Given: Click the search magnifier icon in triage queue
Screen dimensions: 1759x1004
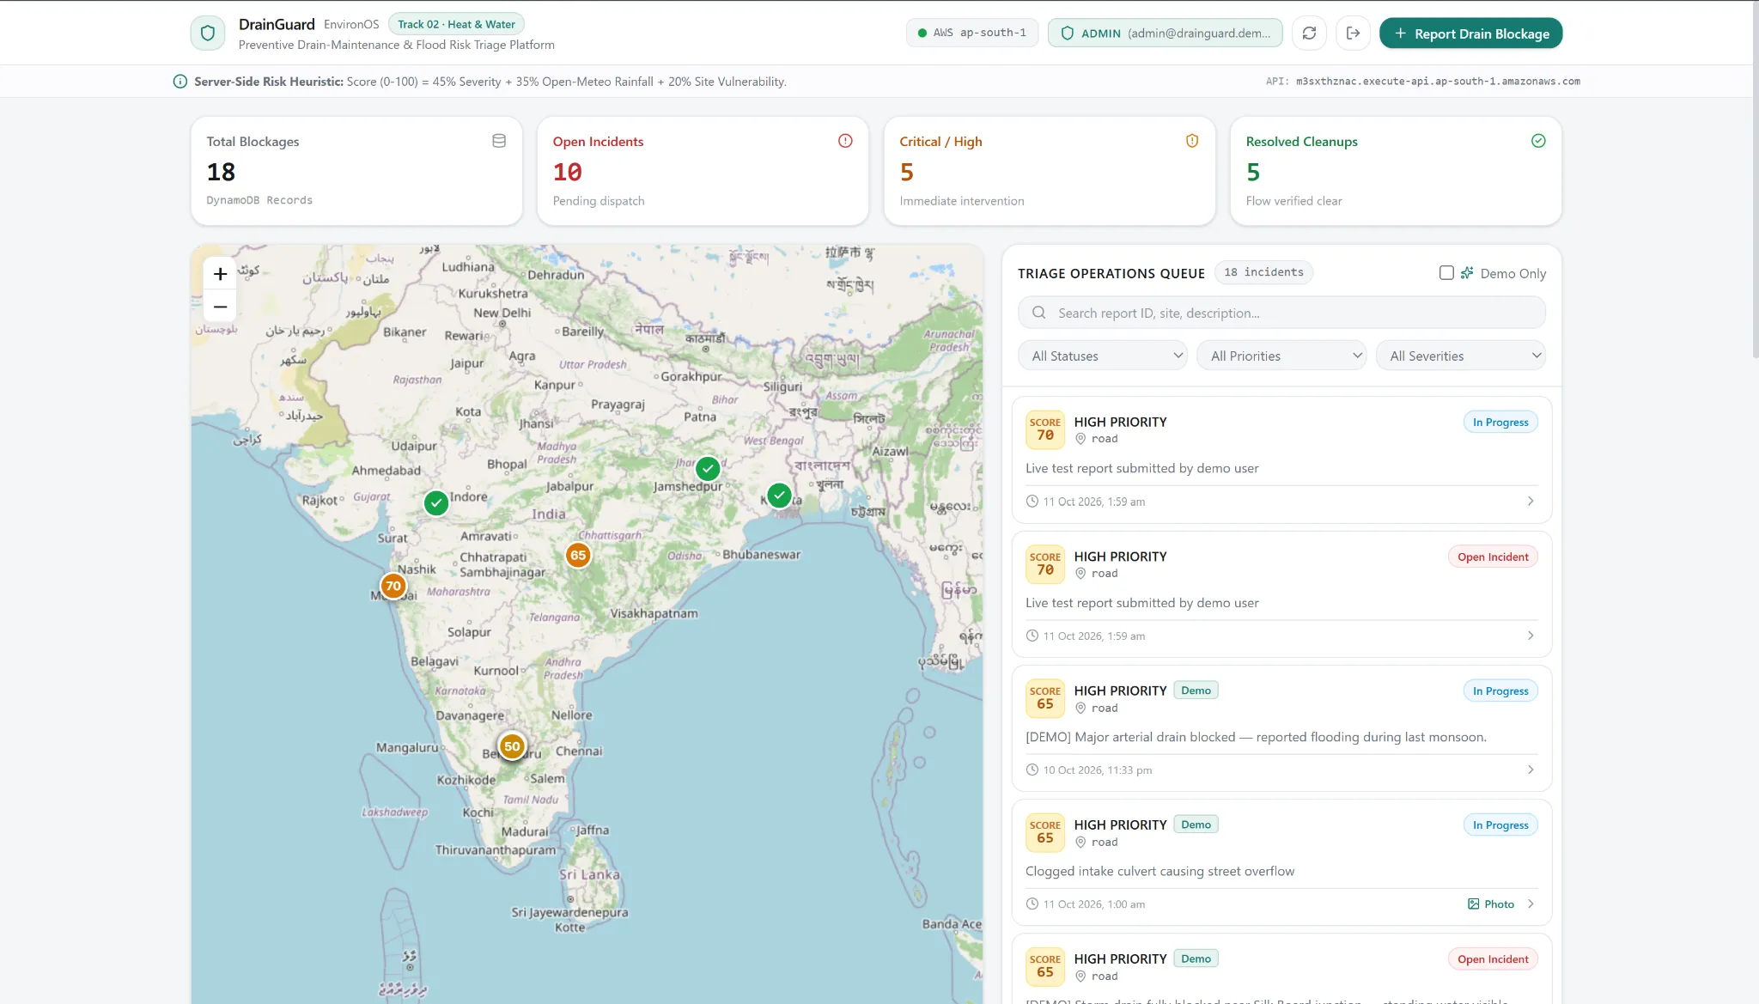Looking at the screenshot, I should tap(1038, 313).
